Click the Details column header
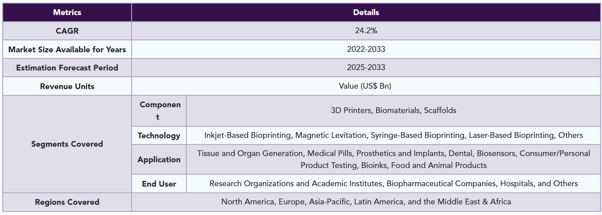 pyautogui.click(x=366, y=12)
